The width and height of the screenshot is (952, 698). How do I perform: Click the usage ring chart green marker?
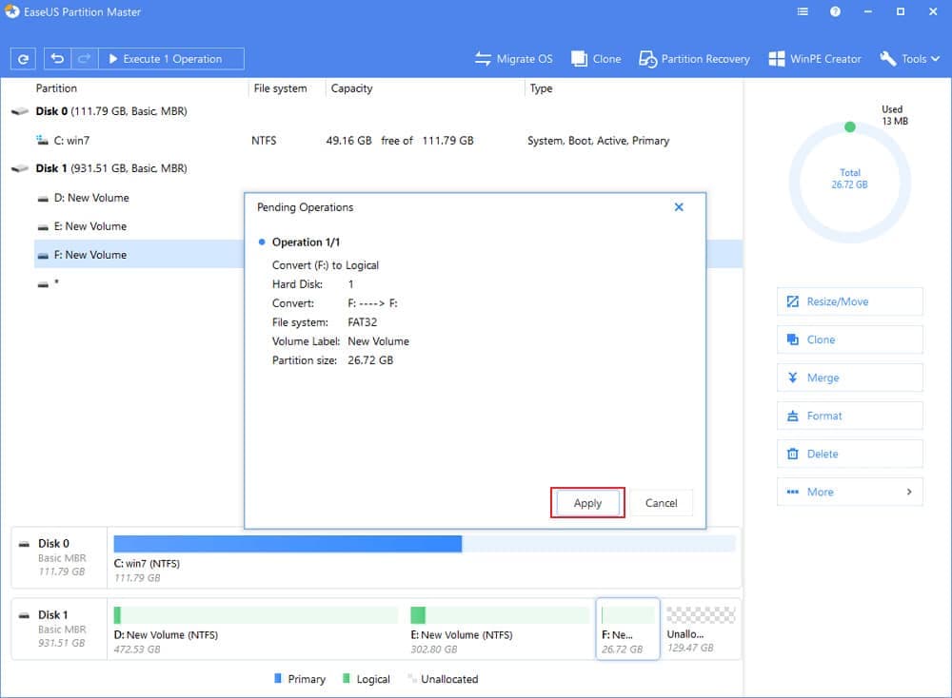(x=850, y=126)
